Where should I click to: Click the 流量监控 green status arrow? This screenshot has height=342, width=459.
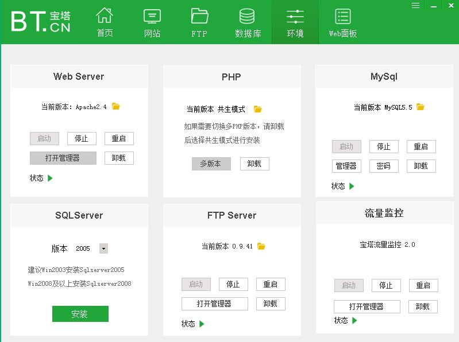354,320
